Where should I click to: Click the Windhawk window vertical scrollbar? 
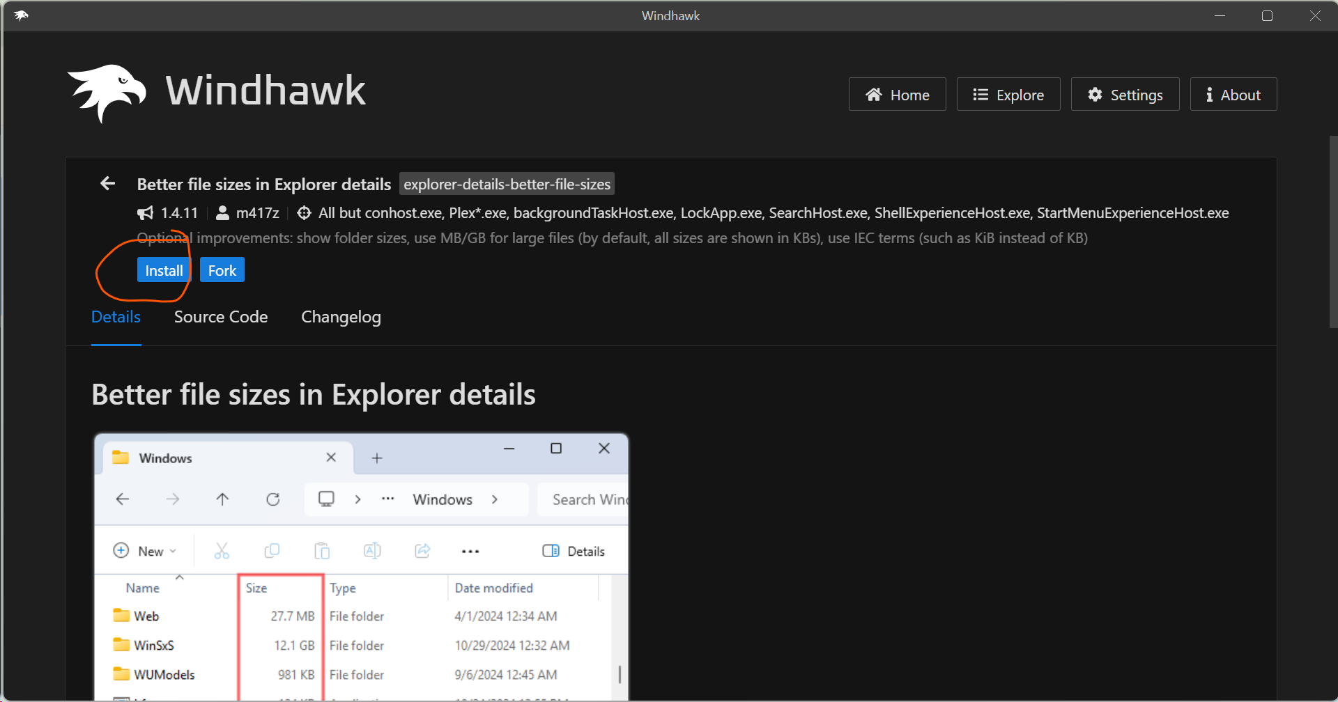1333,232
